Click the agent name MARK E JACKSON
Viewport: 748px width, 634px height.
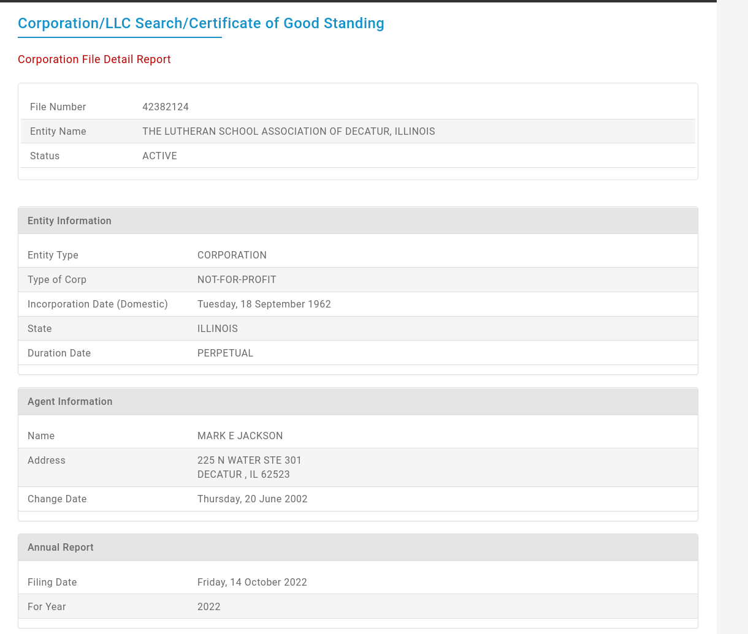[x=240, y=436]
